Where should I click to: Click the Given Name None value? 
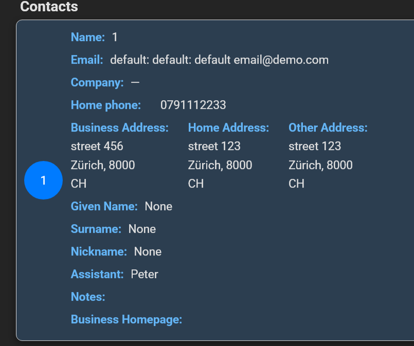[158, 206]
